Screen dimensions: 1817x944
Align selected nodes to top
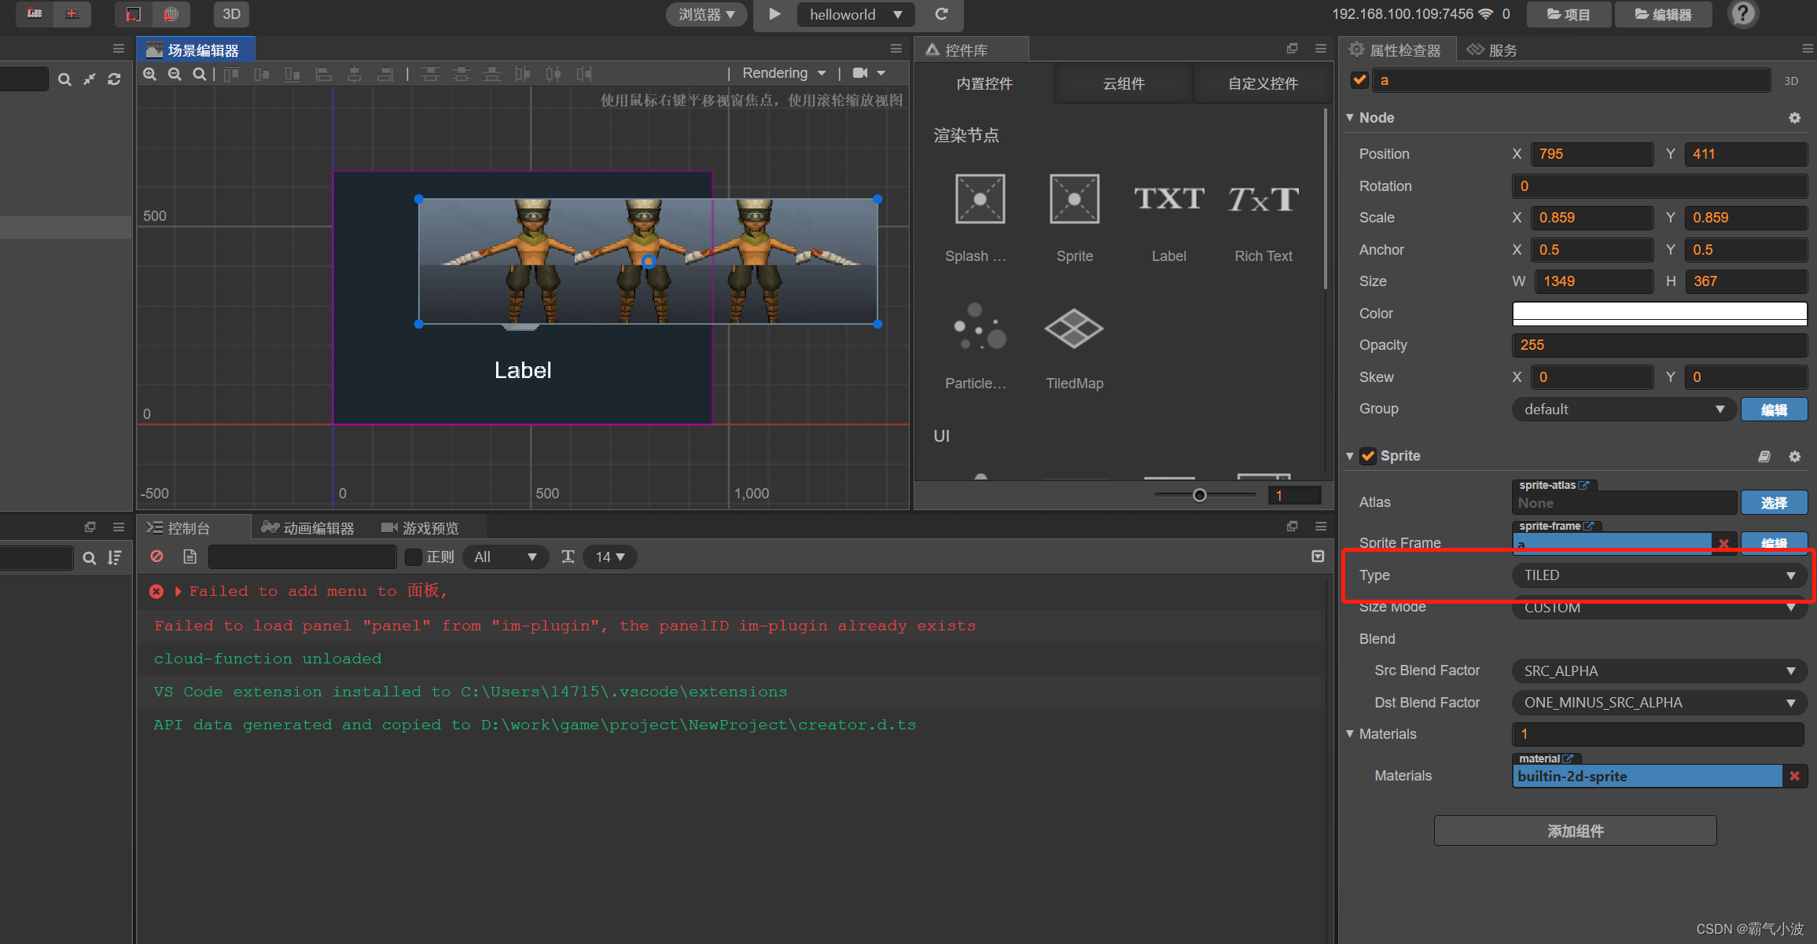point(231,74)
